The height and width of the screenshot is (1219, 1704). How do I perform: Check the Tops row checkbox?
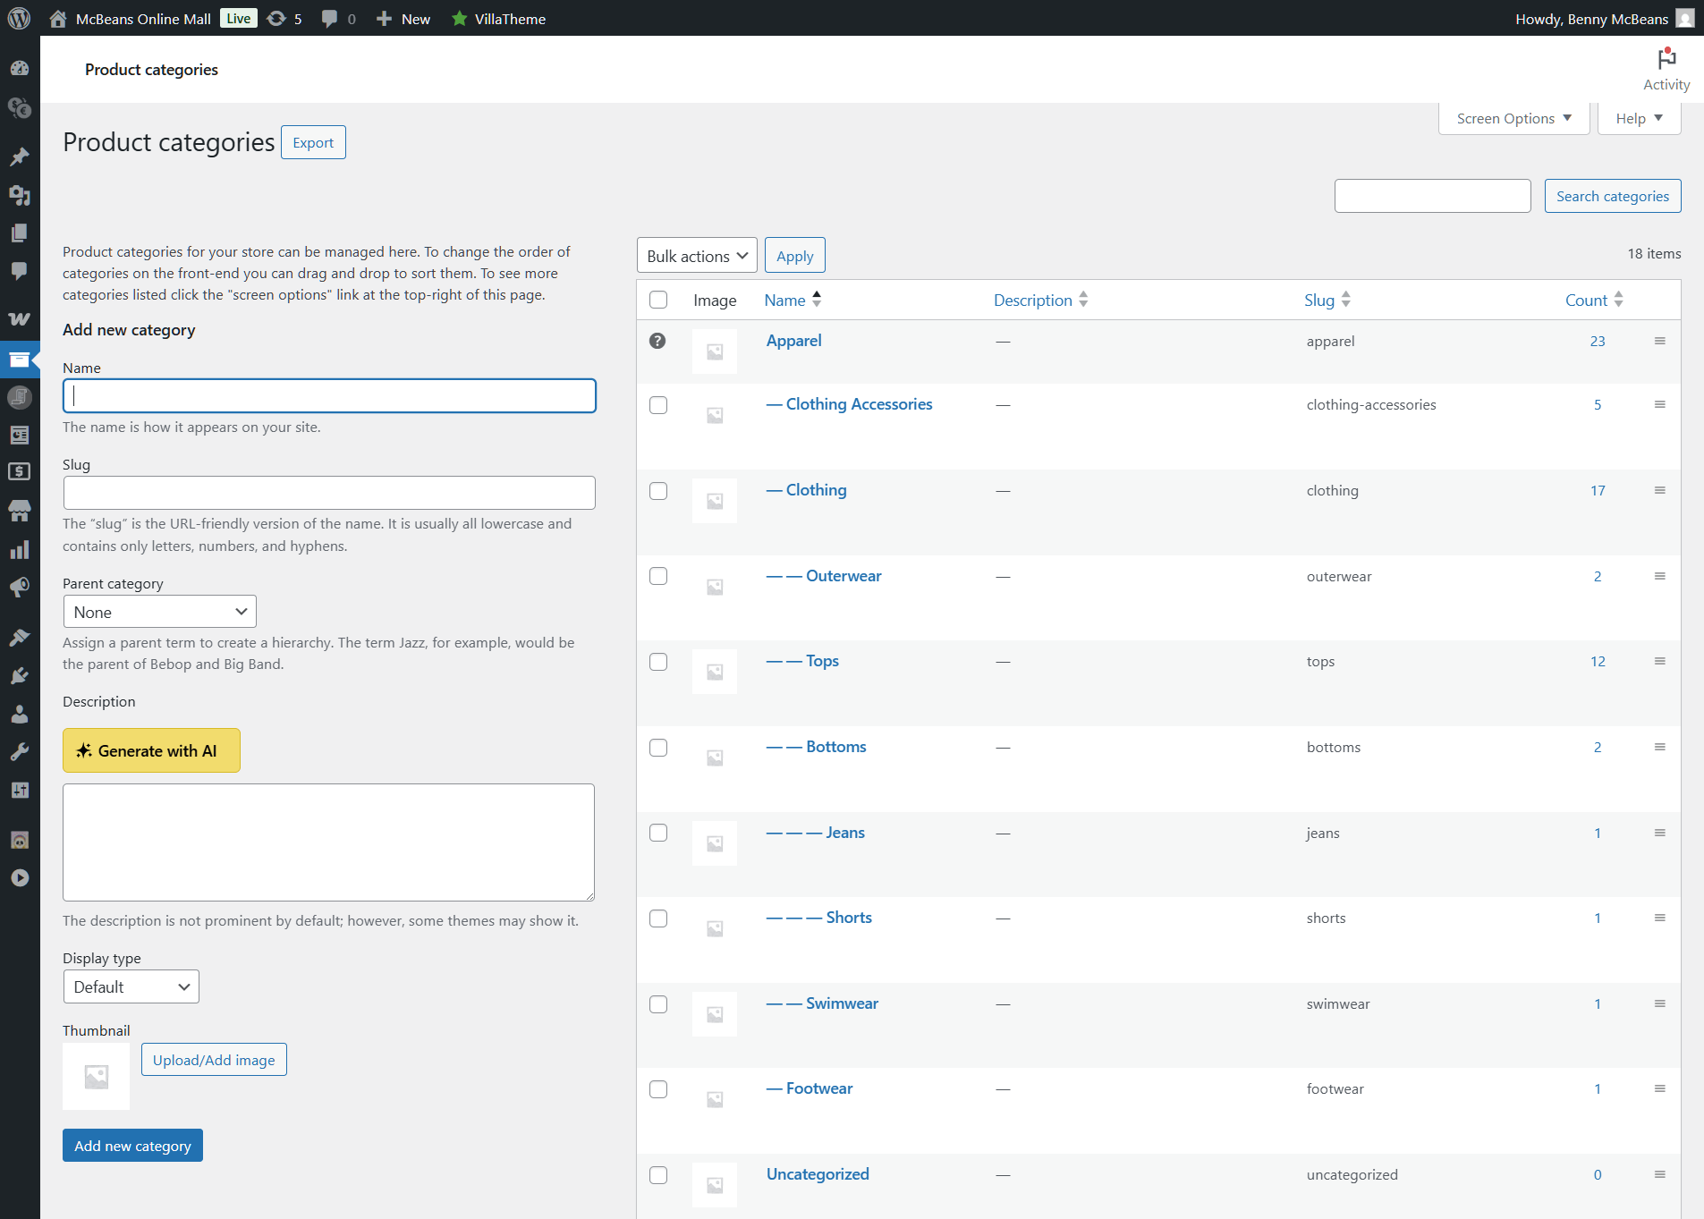click(658, 662)
